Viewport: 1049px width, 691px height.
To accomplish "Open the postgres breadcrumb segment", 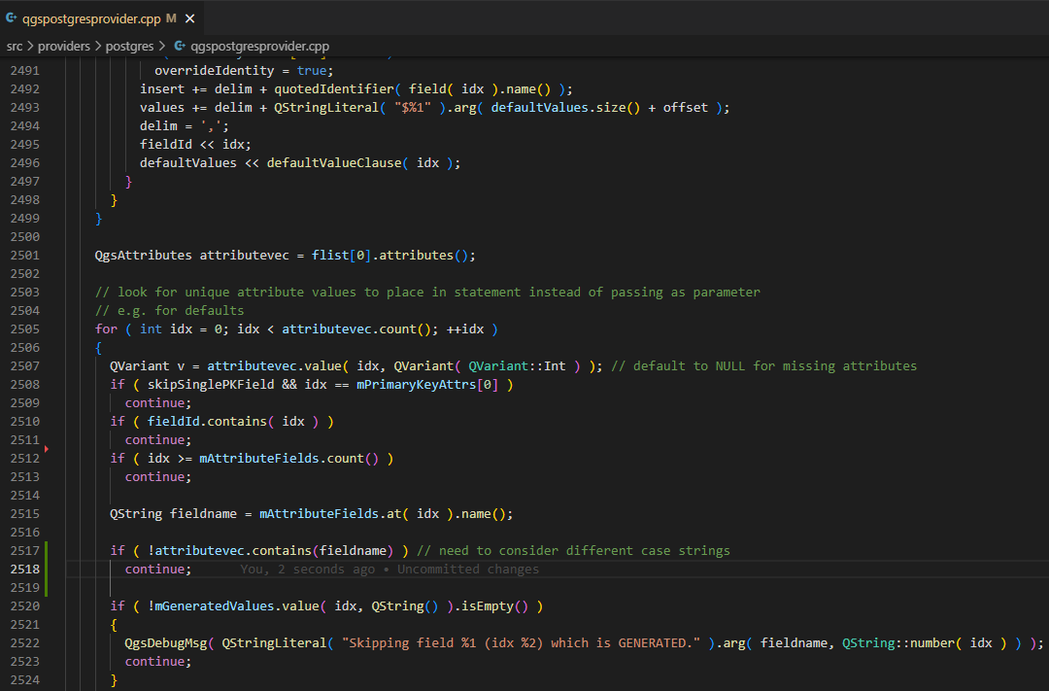I will click(130, 47).
